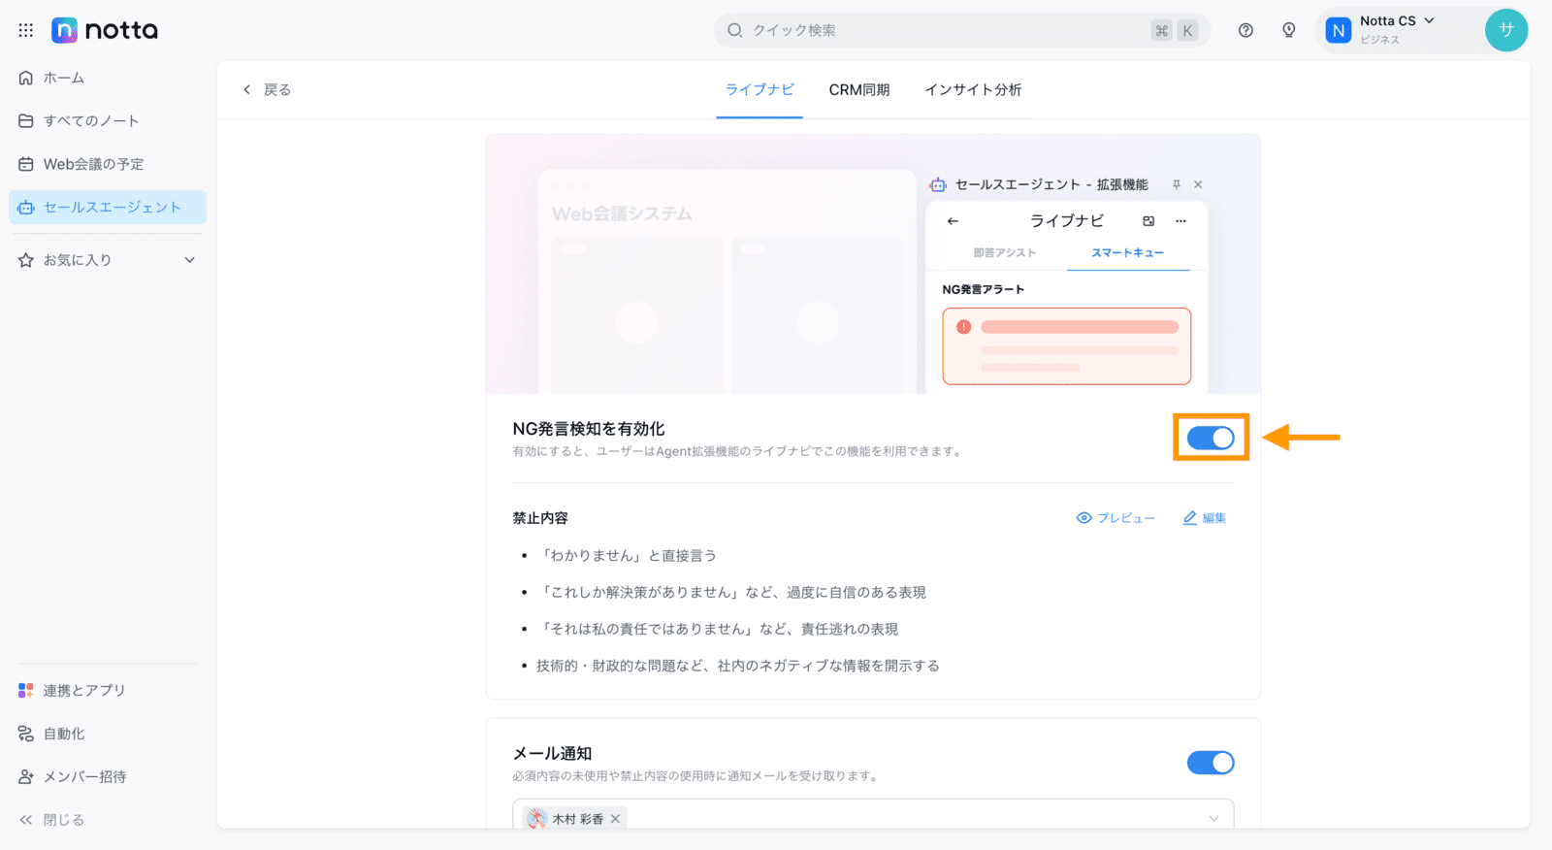Image resolution: width=1552 pixels, height=850 pixels.
Task: Click 編集 to edit 禁止内容
Action: [1205, 518]
